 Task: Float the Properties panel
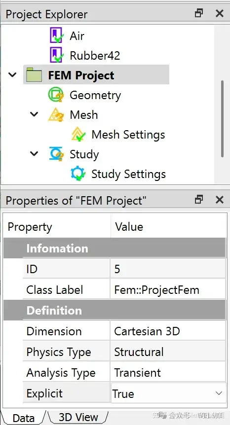199,200
